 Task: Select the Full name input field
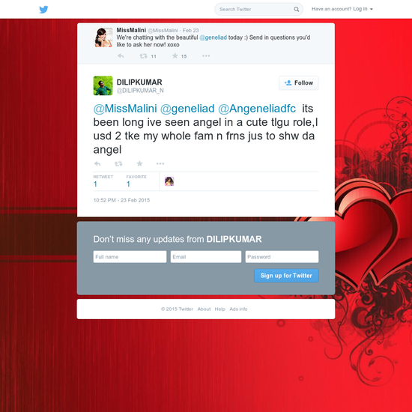pos(130,257)
